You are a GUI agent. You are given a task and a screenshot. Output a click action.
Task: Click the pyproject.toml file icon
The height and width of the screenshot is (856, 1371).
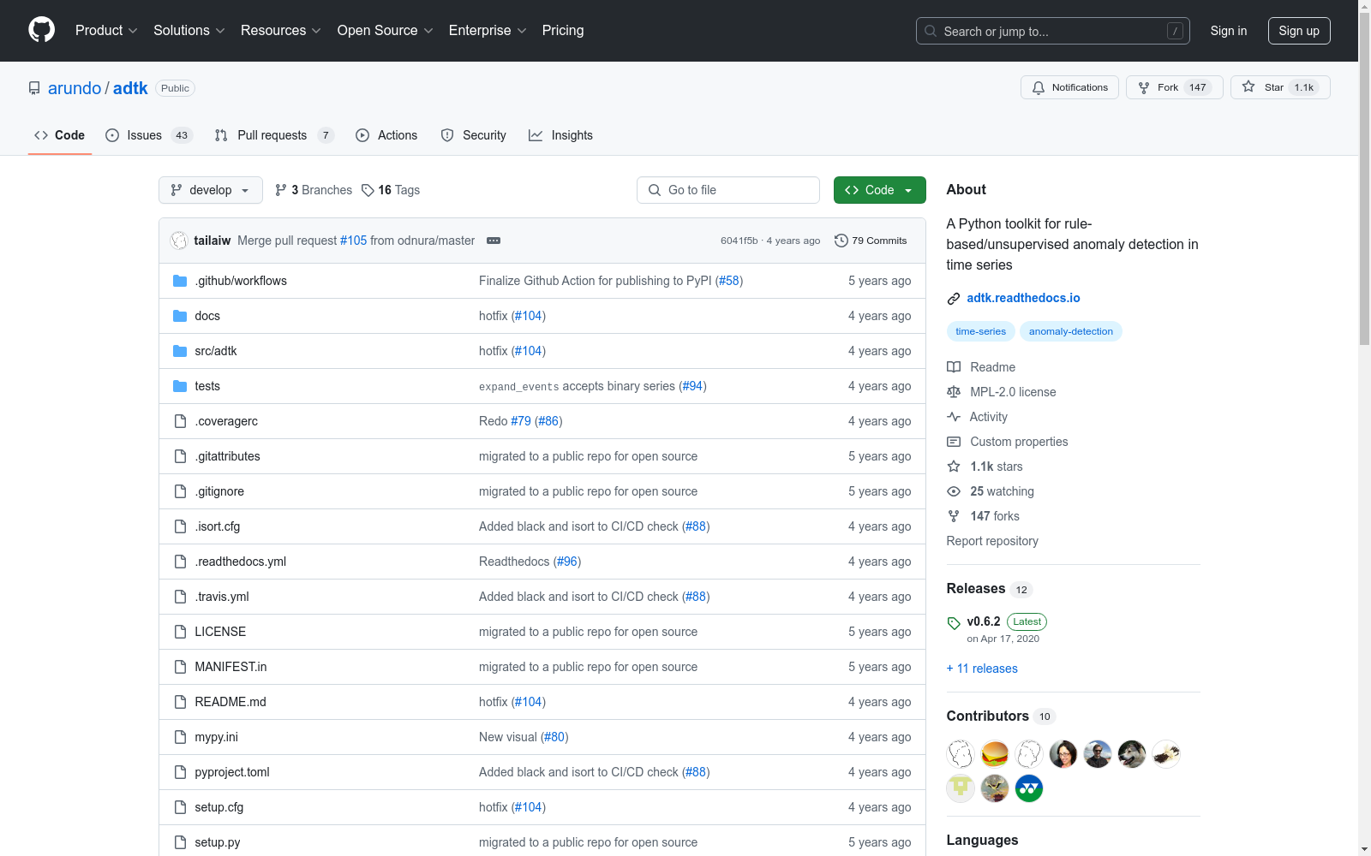click(180, 772)
